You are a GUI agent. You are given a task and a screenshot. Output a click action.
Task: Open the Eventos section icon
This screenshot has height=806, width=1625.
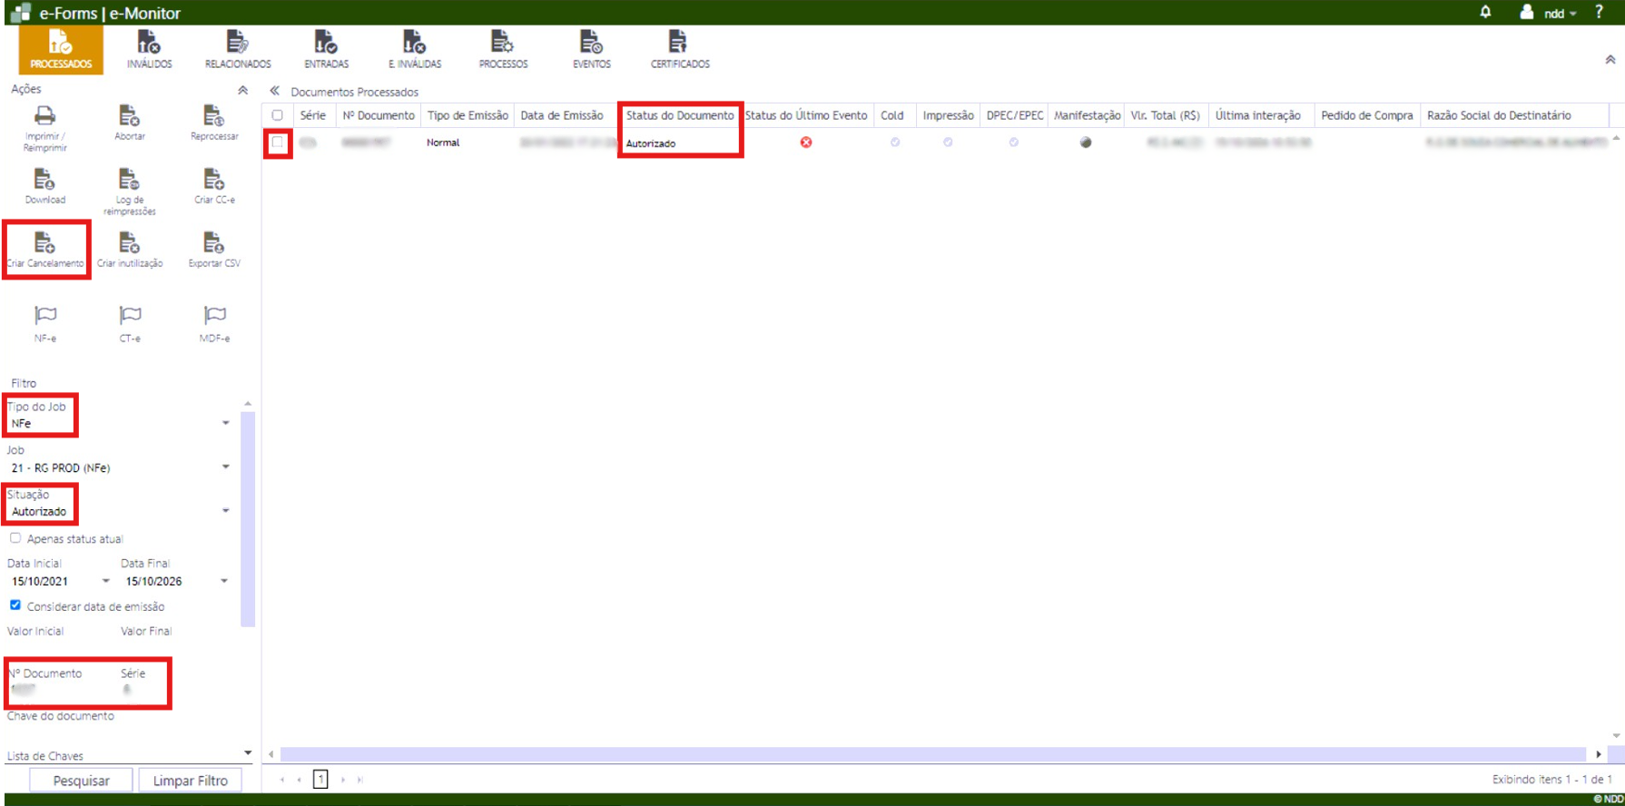pos(591,42)
